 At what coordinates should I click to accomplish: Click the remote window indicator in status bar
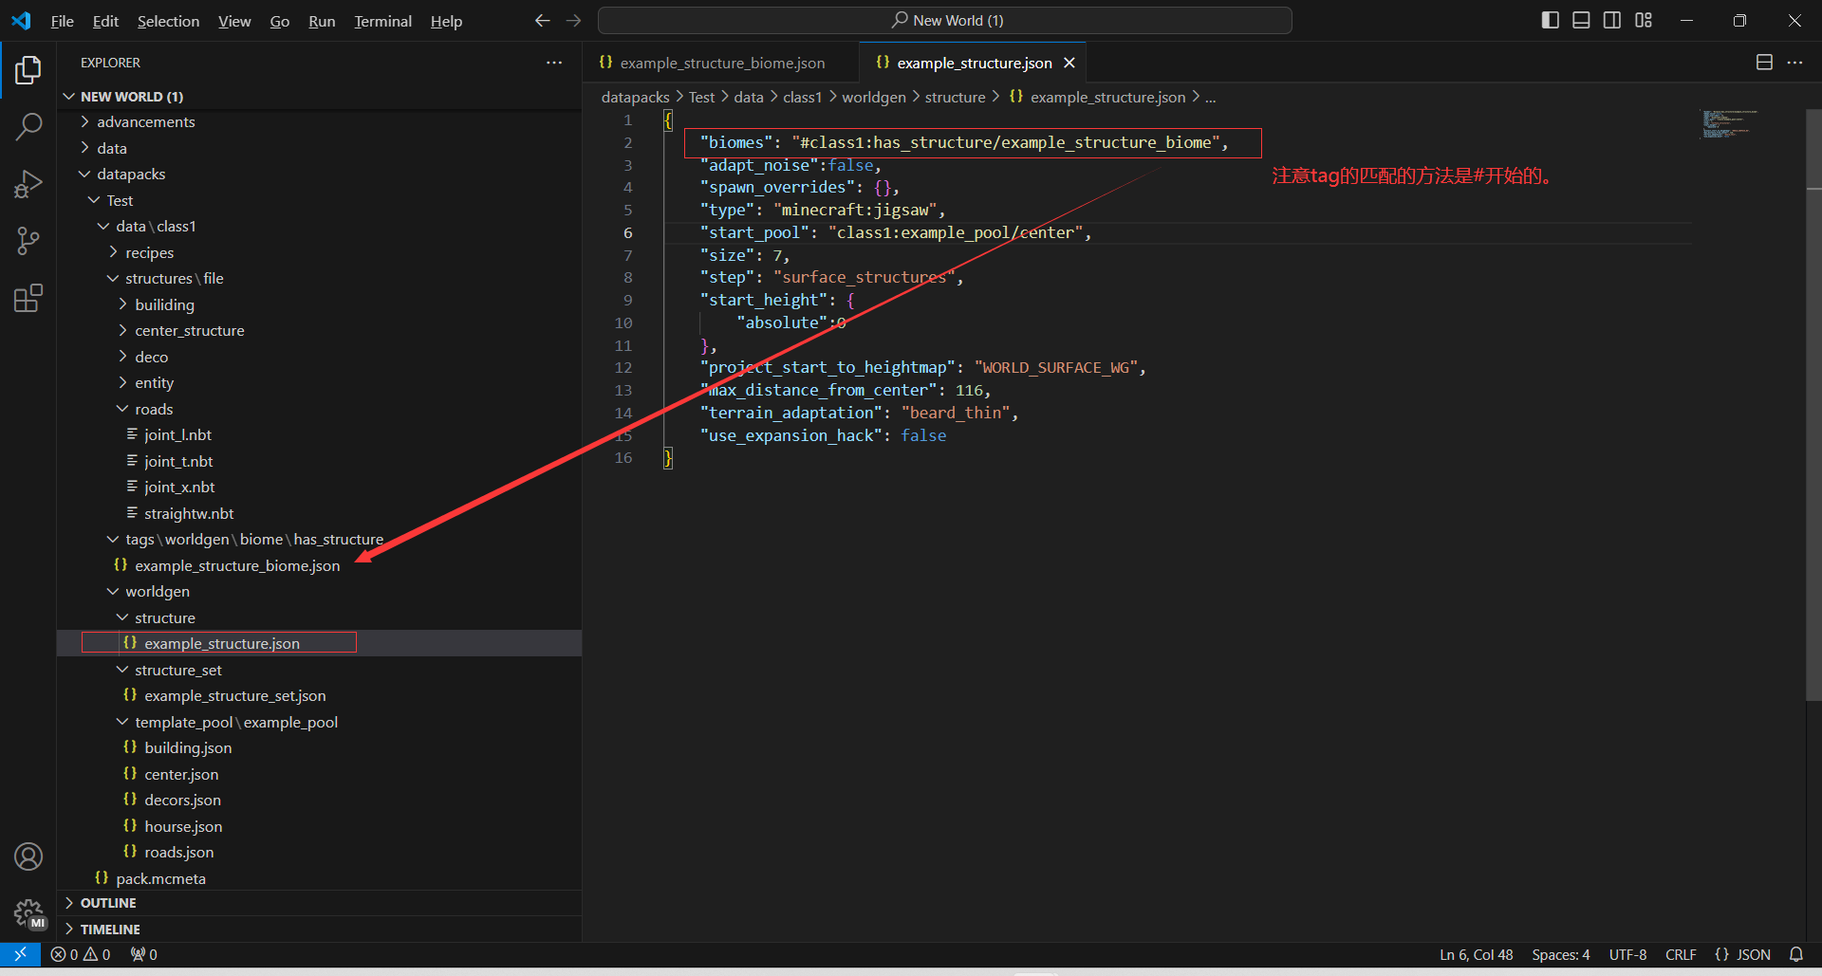(20, 954)
